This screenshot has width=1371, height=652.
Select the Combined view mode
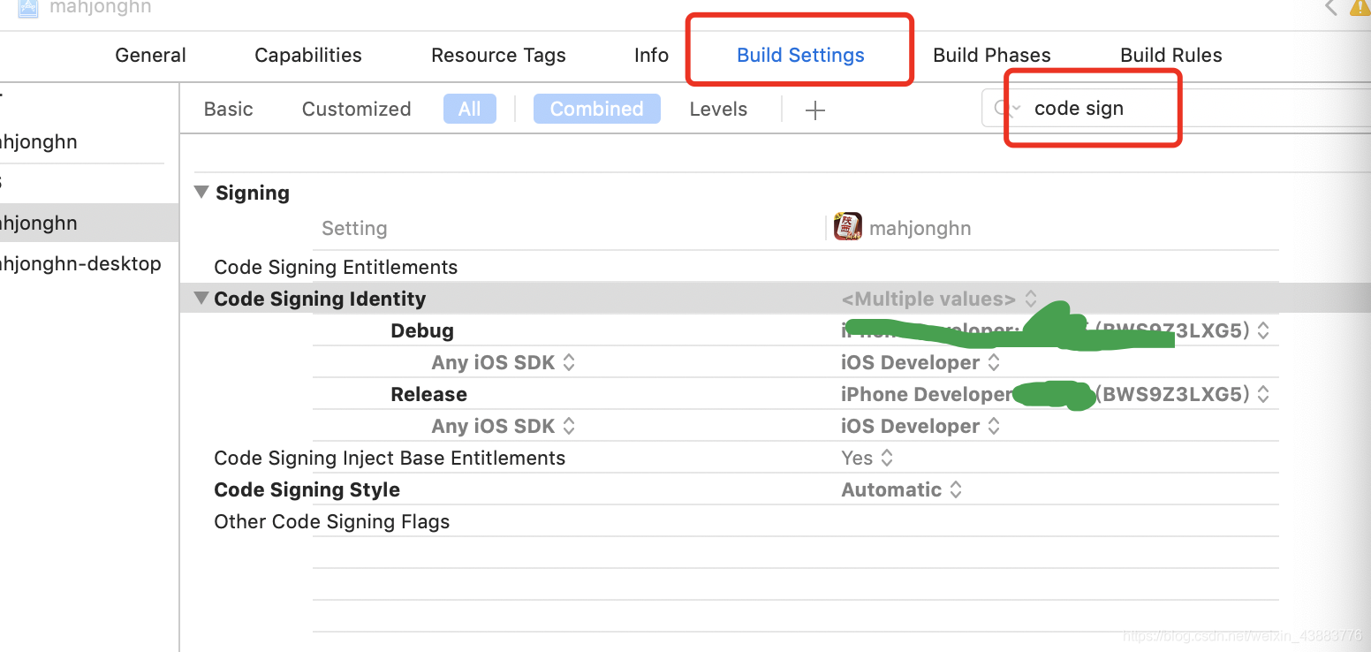596,109
